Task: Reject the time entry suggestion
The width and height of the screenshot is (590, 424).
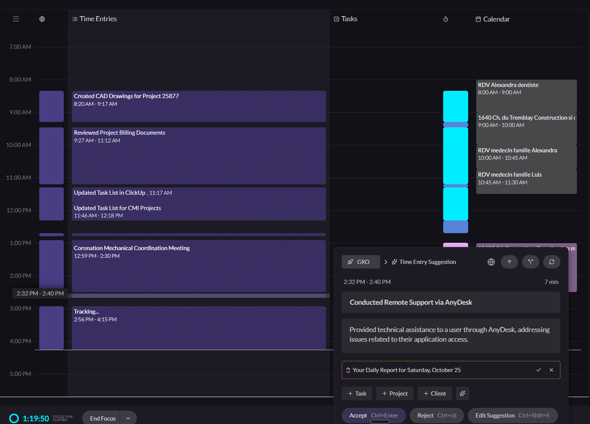Action: coord(436,416)
